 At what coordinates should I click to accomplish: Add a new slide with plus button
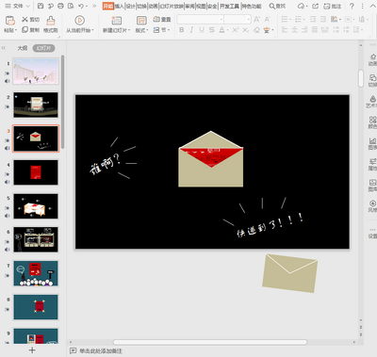tap(32, 349)
